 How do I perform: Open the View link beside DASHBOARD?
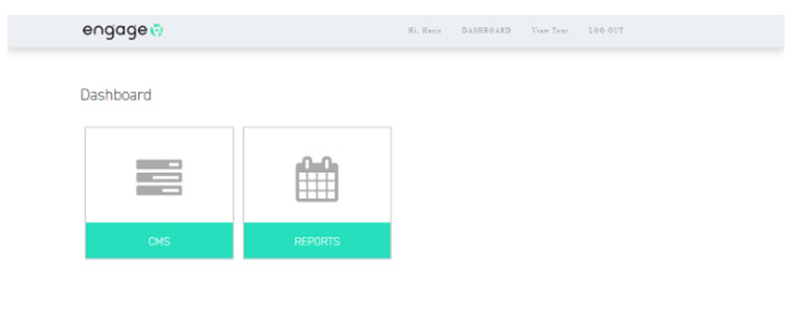550,31
